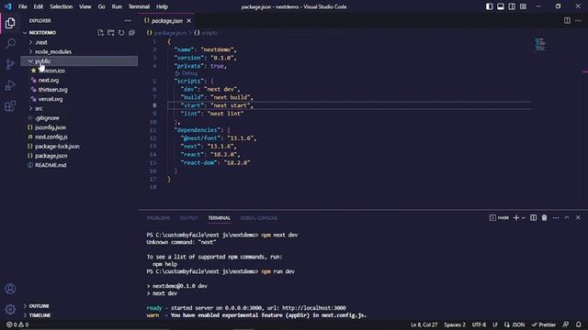588x330 pixels.
Task: Open package-lock.json in Explorer
Action: [79, 147]
